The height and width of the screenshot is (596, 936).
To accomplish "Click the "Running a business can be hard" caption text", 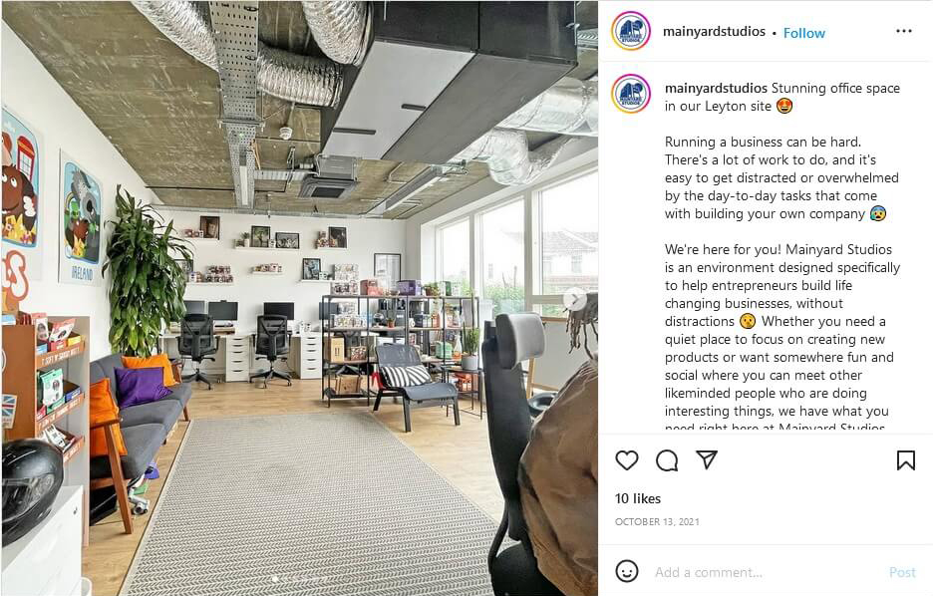I will (x=763, y=142).
